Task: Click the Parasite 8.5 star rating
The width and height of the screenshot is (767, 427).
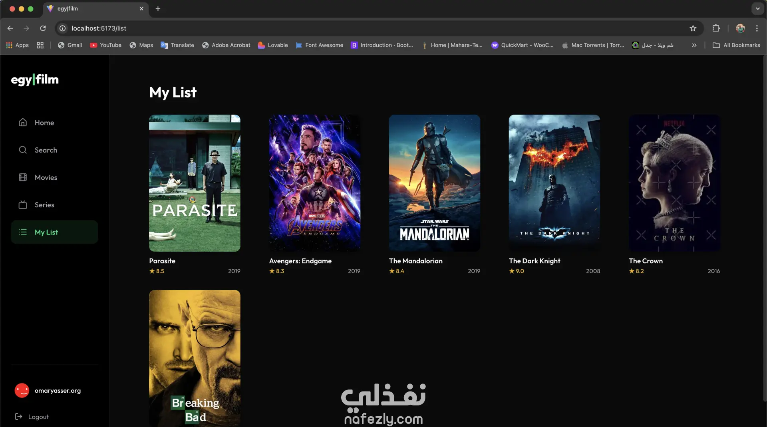Action: (157, 271)
